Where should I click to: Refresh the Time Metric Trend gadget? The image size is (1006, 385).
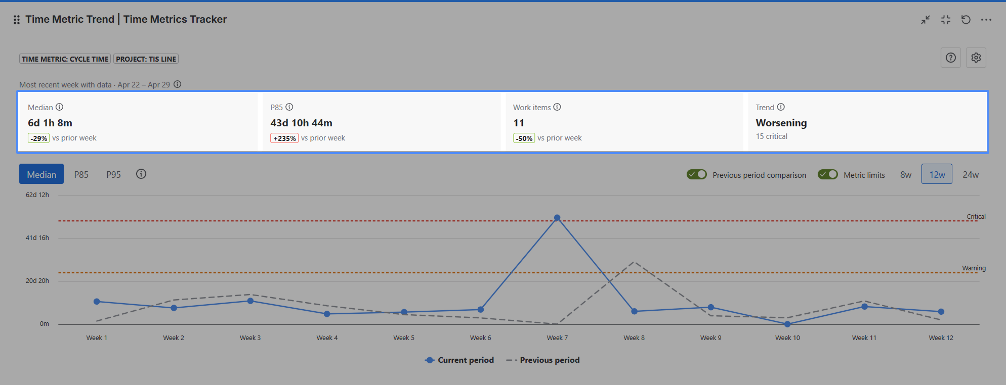click(966, 20)
